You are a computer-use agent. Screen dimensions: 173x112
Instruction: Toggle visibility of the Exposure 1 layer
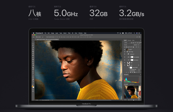pyautogui.click(x=125, y=54)
